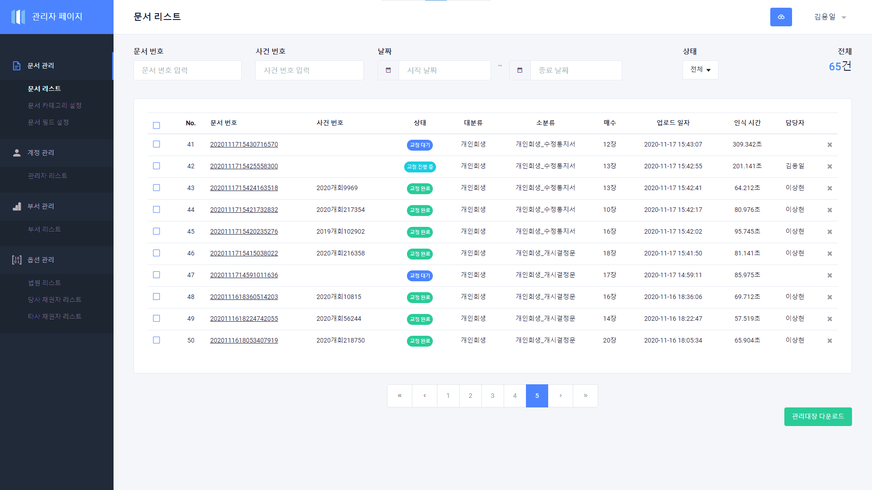The image size is (872, 490).
Task: Delete row 49 with its X icon
Action: point(830,319)
